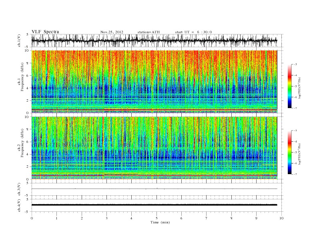Click the ch.1 frequency tick "8"
This screenshot has width=317, height=245.
point(28,63)
